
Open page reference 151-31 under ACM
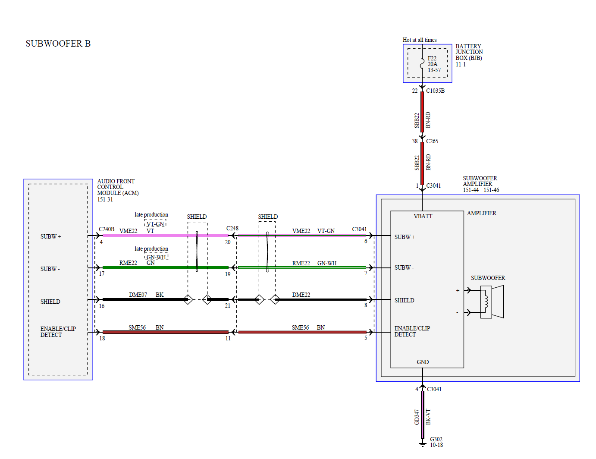point(105,199)
